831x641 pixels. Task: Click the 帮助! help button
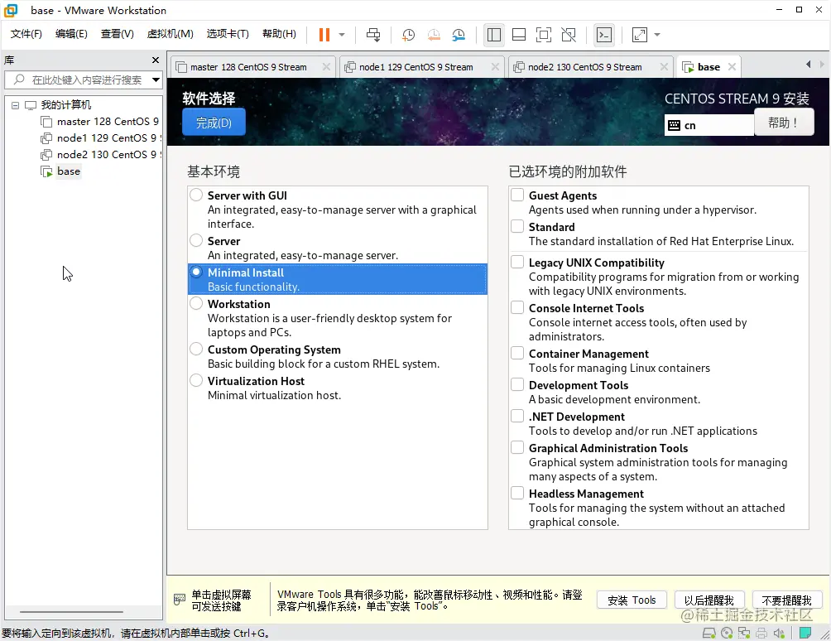(x=784, y=123)
